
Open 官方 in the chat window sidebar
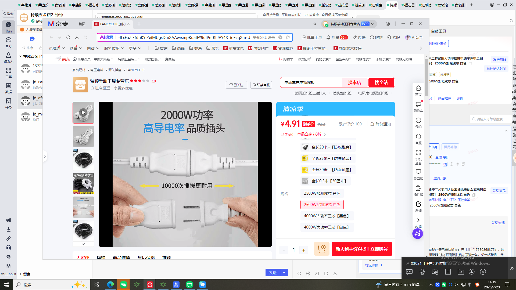point(9,42)
